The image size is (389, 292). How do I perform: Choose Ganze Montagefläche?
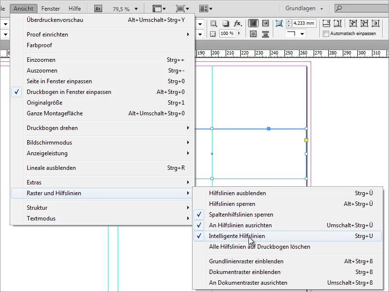[103, 113]
